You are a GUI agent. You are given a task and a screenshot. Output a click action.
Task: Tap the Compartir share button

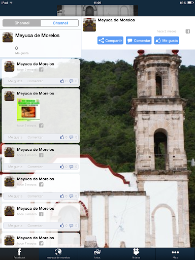click(110, 41)
